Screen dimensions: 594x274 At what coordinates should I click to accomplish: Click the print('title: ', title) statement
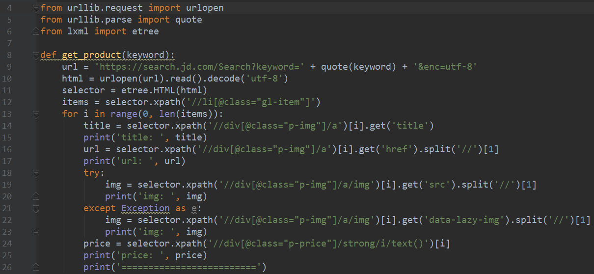point(146,137)
